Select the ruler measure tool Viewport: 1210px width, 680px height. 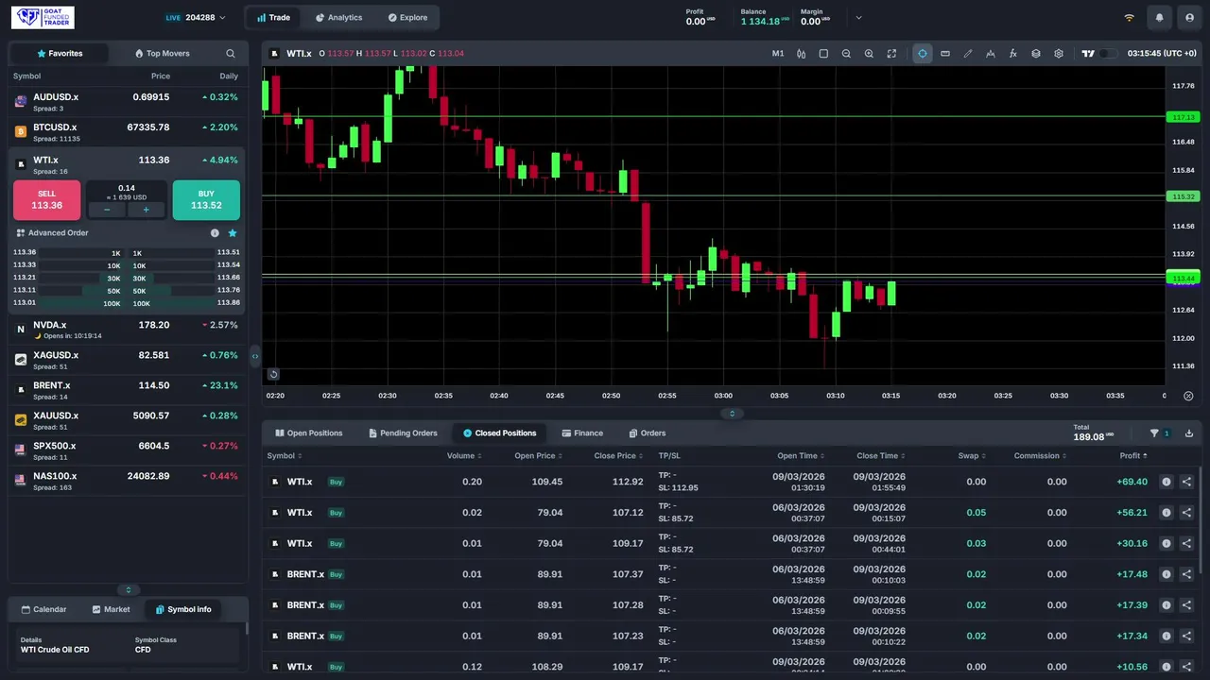tap(945, 54)
